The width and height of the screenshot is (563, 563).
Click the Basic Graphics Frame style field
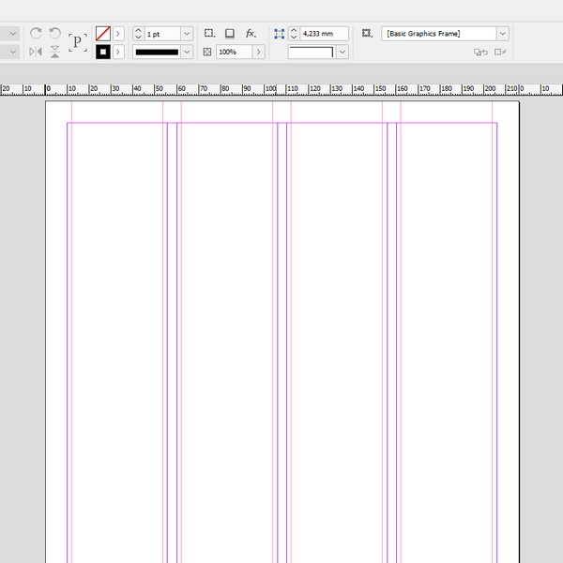tap(439, 34)
